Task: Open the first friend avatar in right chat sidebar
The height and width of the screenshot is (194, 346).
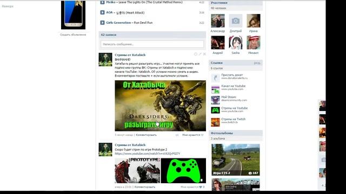Action: click(322, 106)
